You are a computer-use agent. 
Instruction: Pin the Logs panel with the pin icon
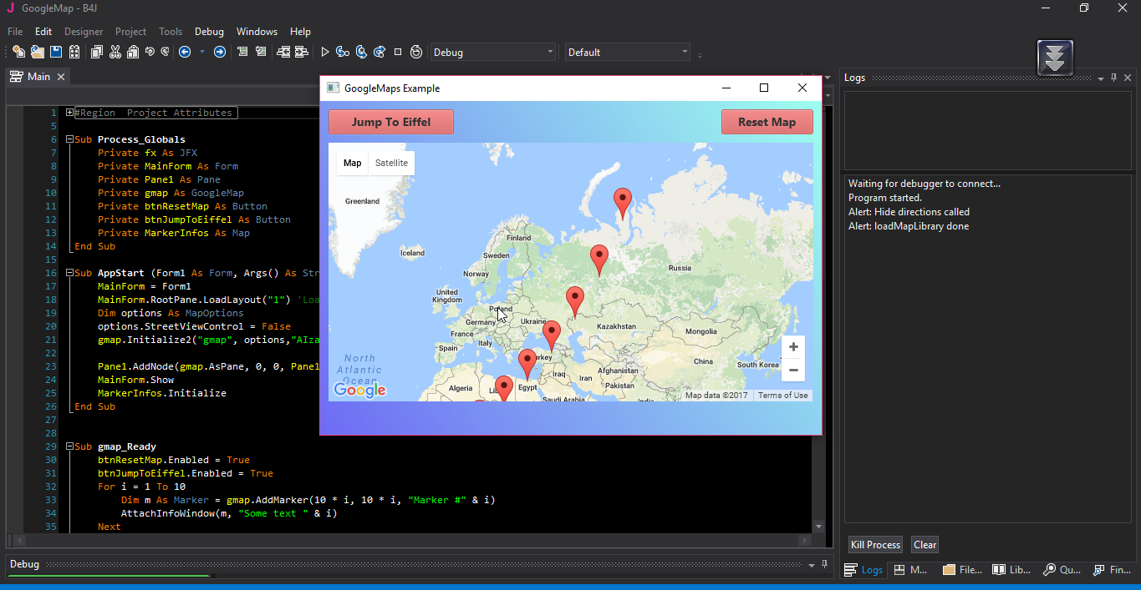[1113, 77]
